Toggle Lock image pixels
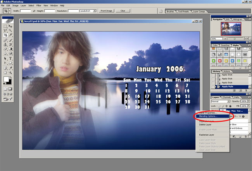Image resolution: width=252 pixels, height=171 pixels. click(223, 106)
